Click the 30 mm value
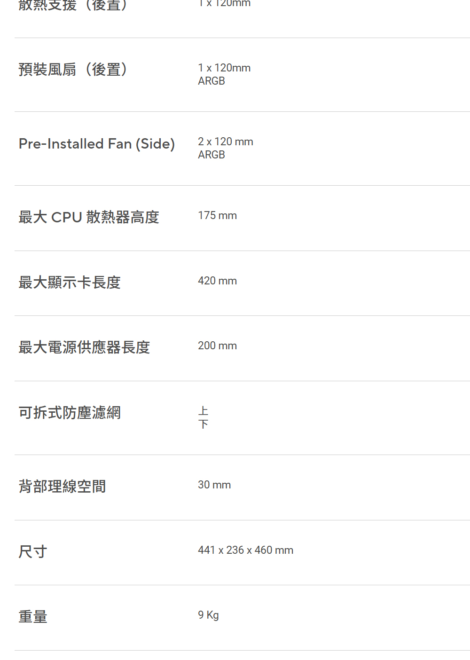The height and width of the screenshot is (660, 470). pyautogui.click(x=214, y=485)
